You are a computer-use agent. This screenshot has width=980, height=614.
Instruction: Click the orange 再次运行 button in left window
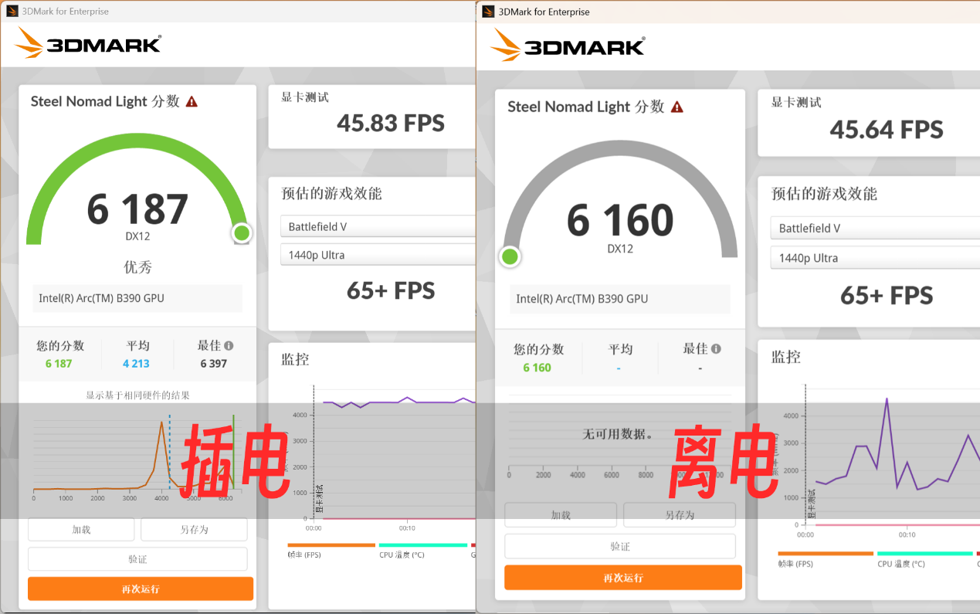click(141, 589)
